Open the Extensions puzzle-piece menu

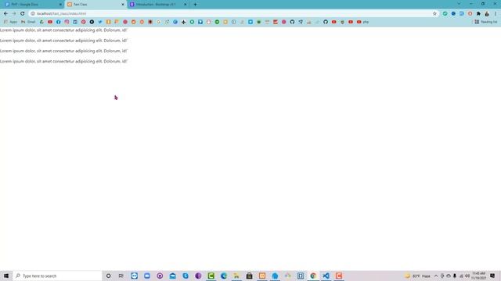click(478, 14)
